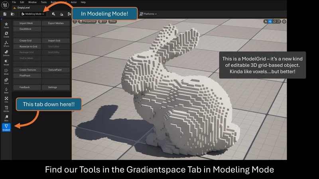
Task: Click the save level icon
Action: coord(5,14)
